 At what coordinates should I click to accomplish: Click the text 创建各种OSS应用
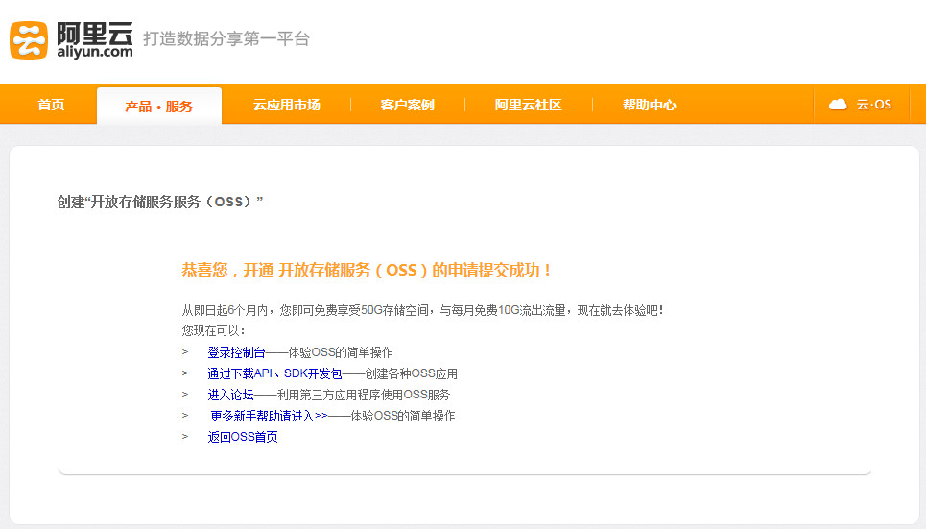pyautogui.click(x=412, y=373)
